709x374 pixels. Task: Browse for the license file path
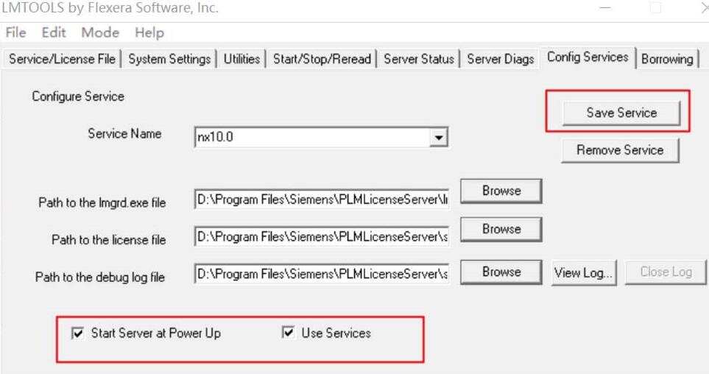tap(501, 229)
